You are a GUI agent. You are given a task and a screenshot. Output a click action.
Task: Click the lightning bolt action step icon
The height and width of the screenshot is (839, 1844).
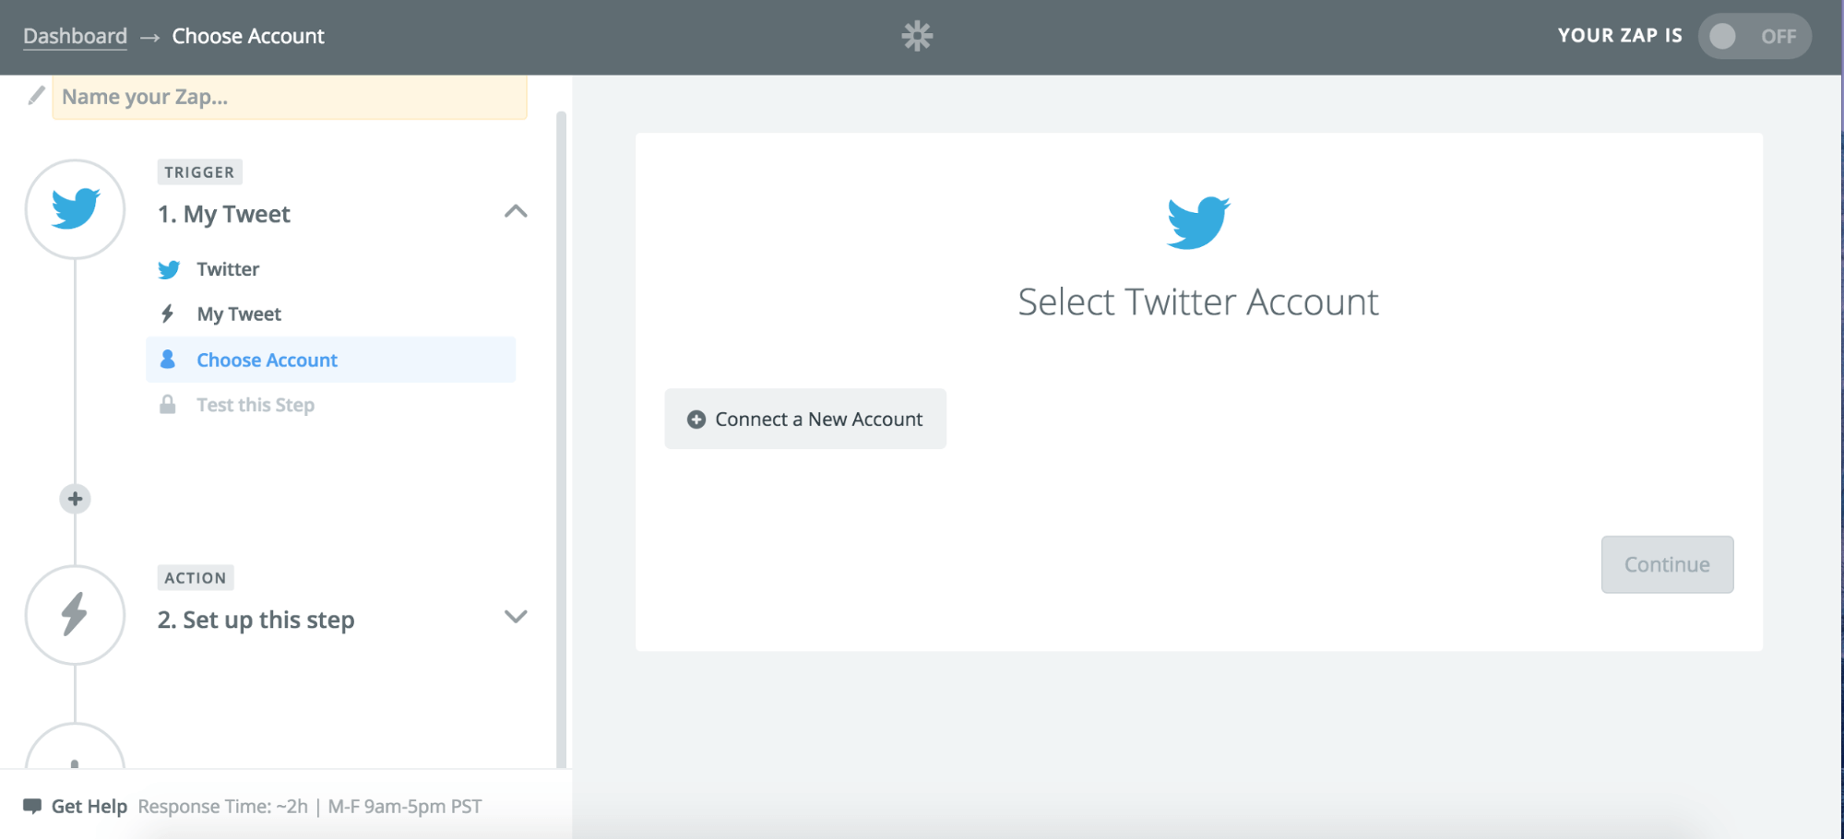coord(75,615)
